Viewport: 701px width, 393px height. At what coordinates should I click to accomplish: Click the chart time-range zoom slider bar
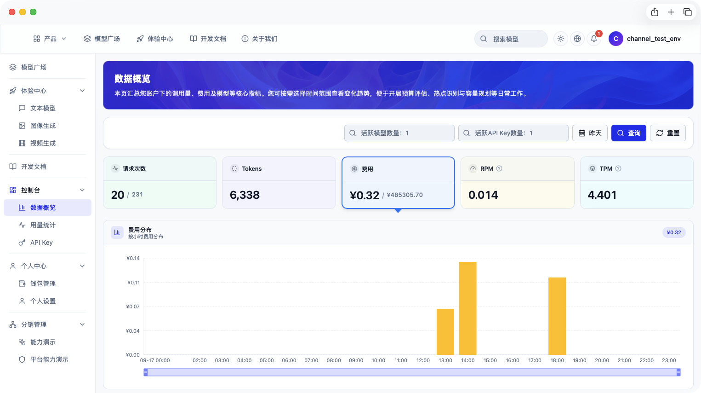click(x=412, y=372)
